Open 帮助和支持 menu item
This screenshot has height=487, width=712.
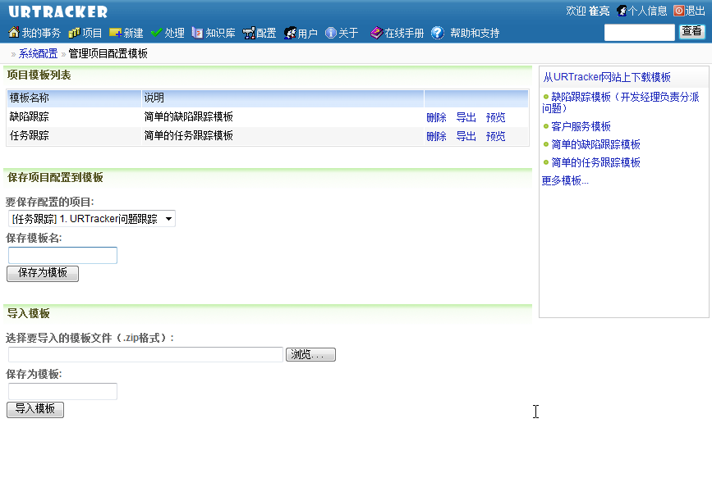point(475,33)
